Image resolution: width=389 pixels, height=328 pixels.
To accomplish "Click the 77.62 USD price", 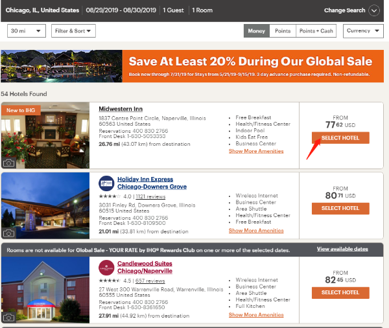I will [x=340, y=124].
